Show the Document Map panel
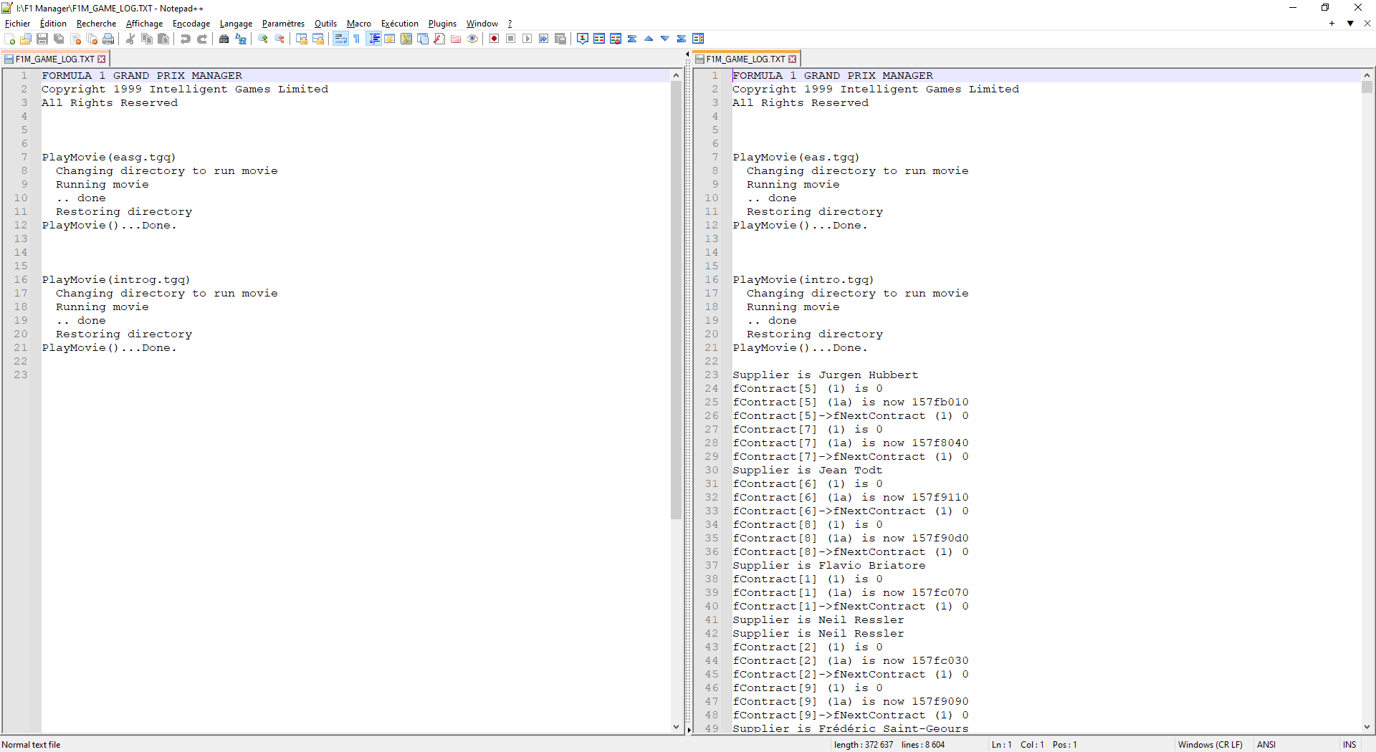 [406, 39]
